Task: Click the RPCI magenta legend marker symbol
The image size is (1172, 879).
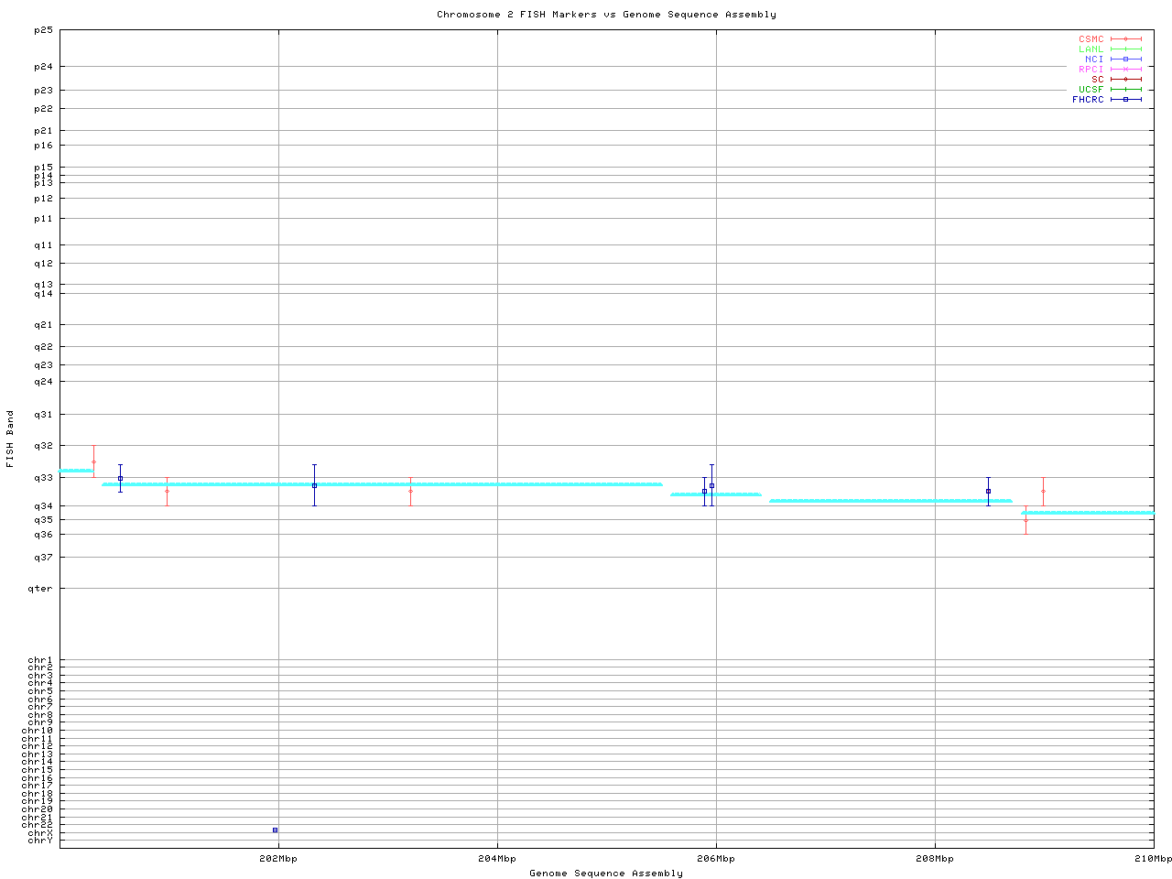Action: [1125, 70]
